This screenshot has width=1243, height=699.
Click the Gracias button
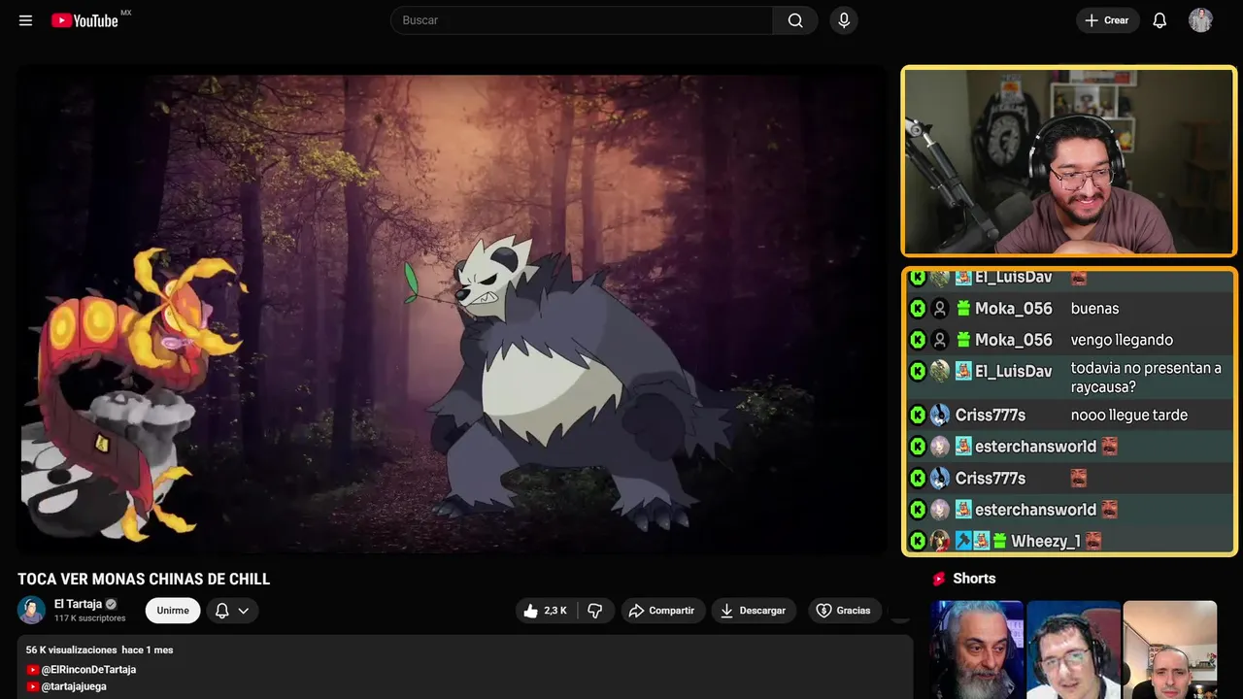pyautogui.click(x=843, y=611)
